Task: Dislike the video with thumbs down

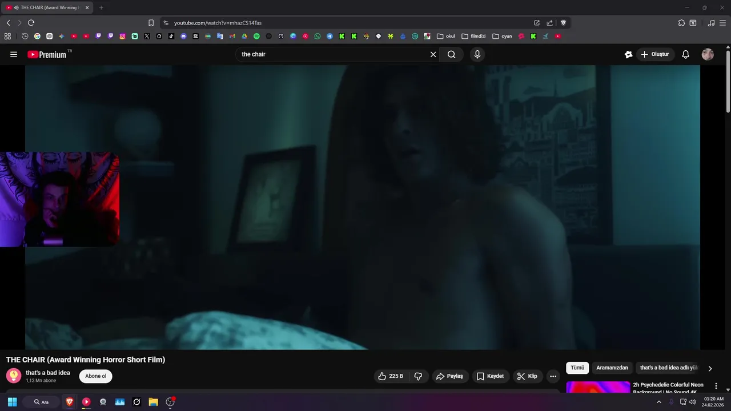Action: [x=418, y=376]
